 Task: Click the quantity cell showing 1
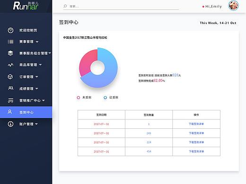[149, 124]
